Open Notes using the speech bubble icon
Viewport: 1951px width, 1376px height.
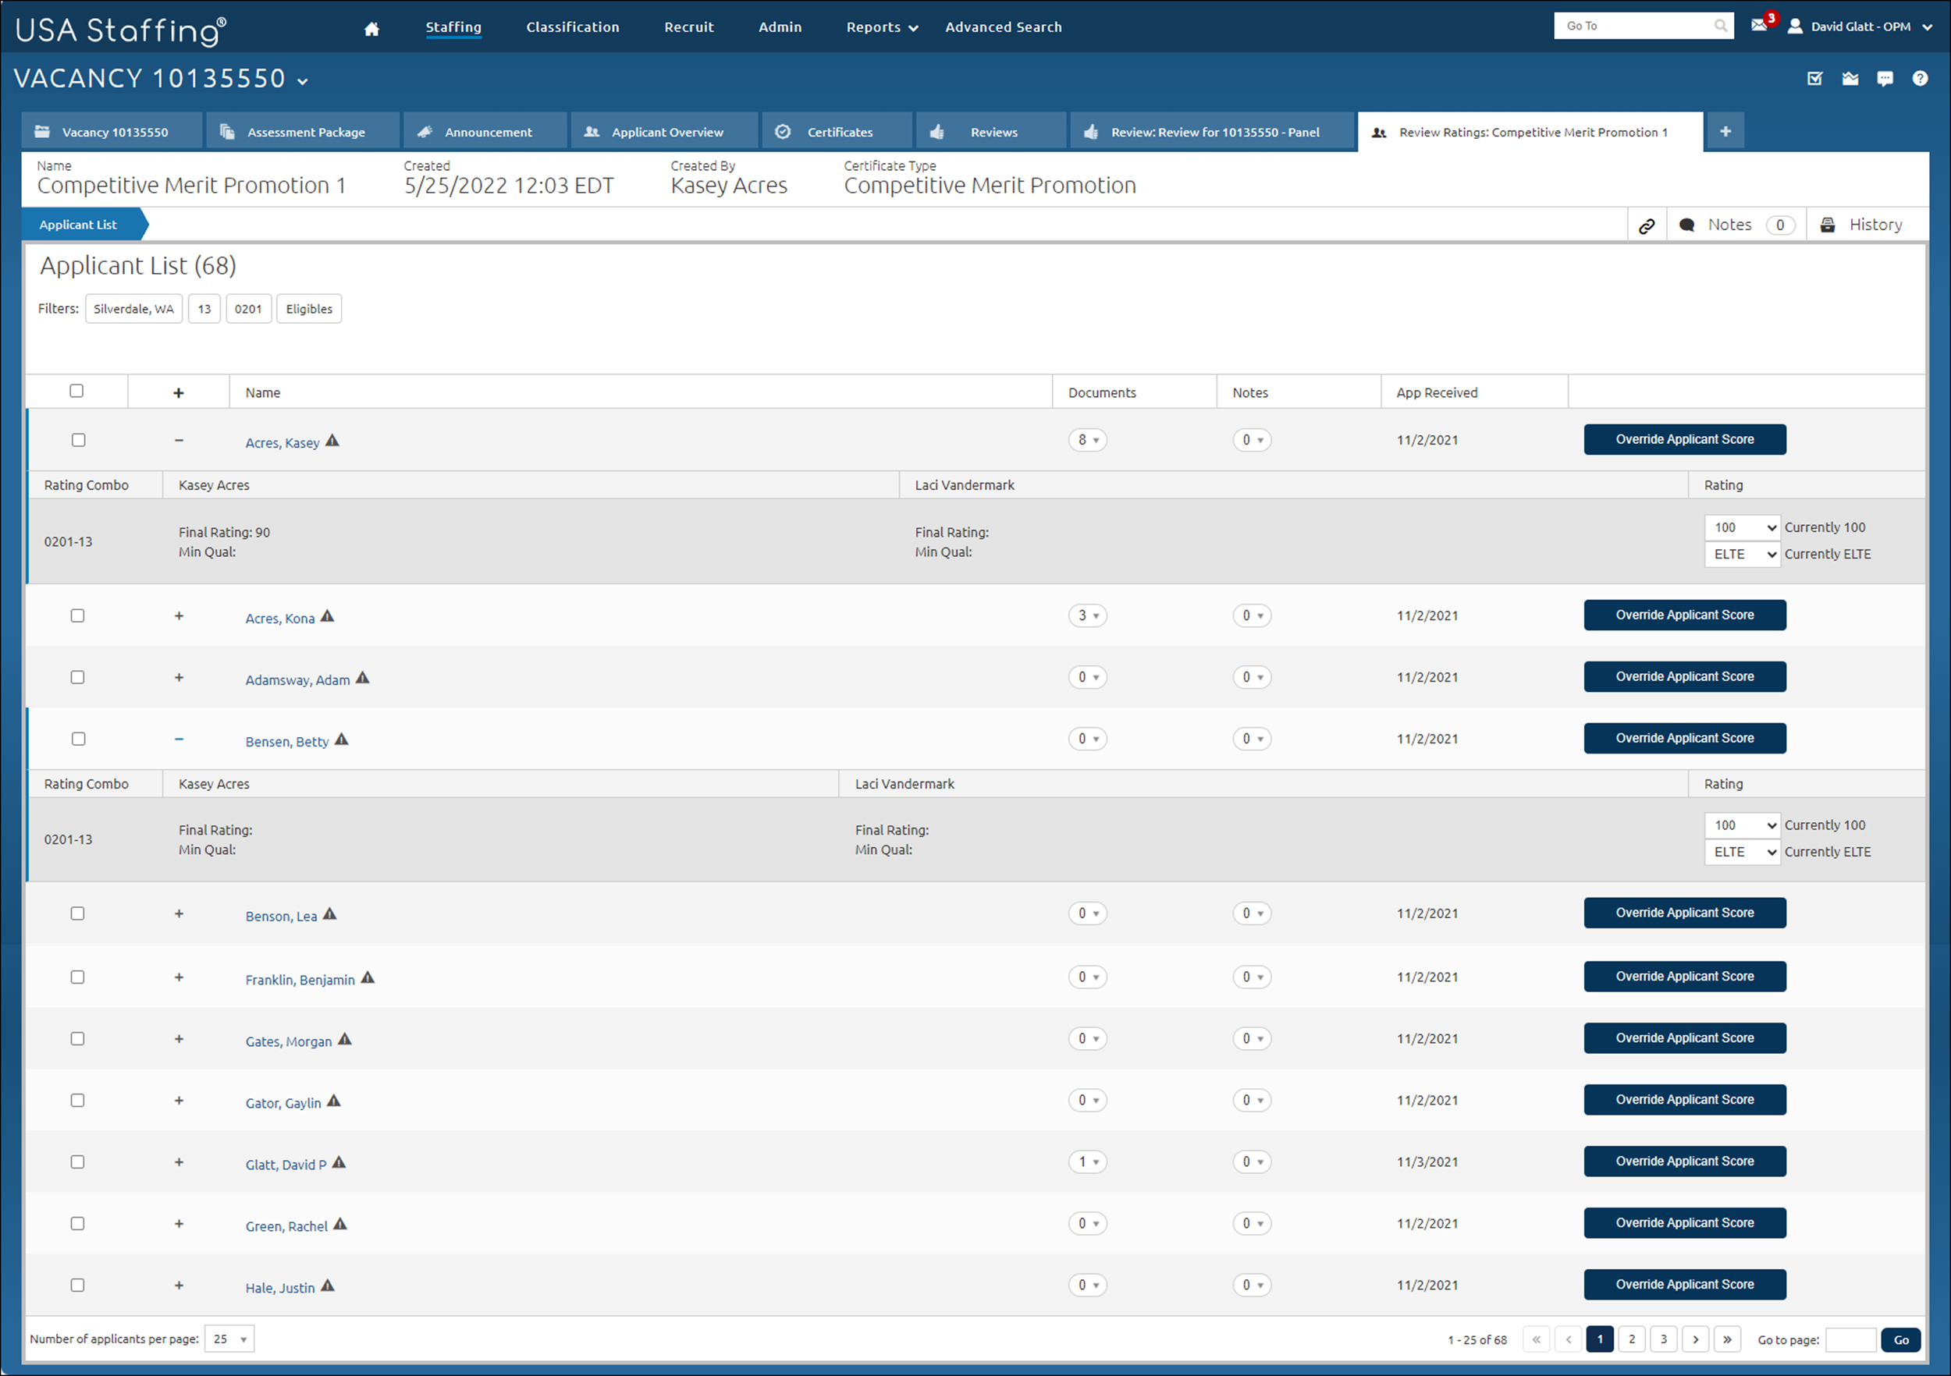(1687, 224)
